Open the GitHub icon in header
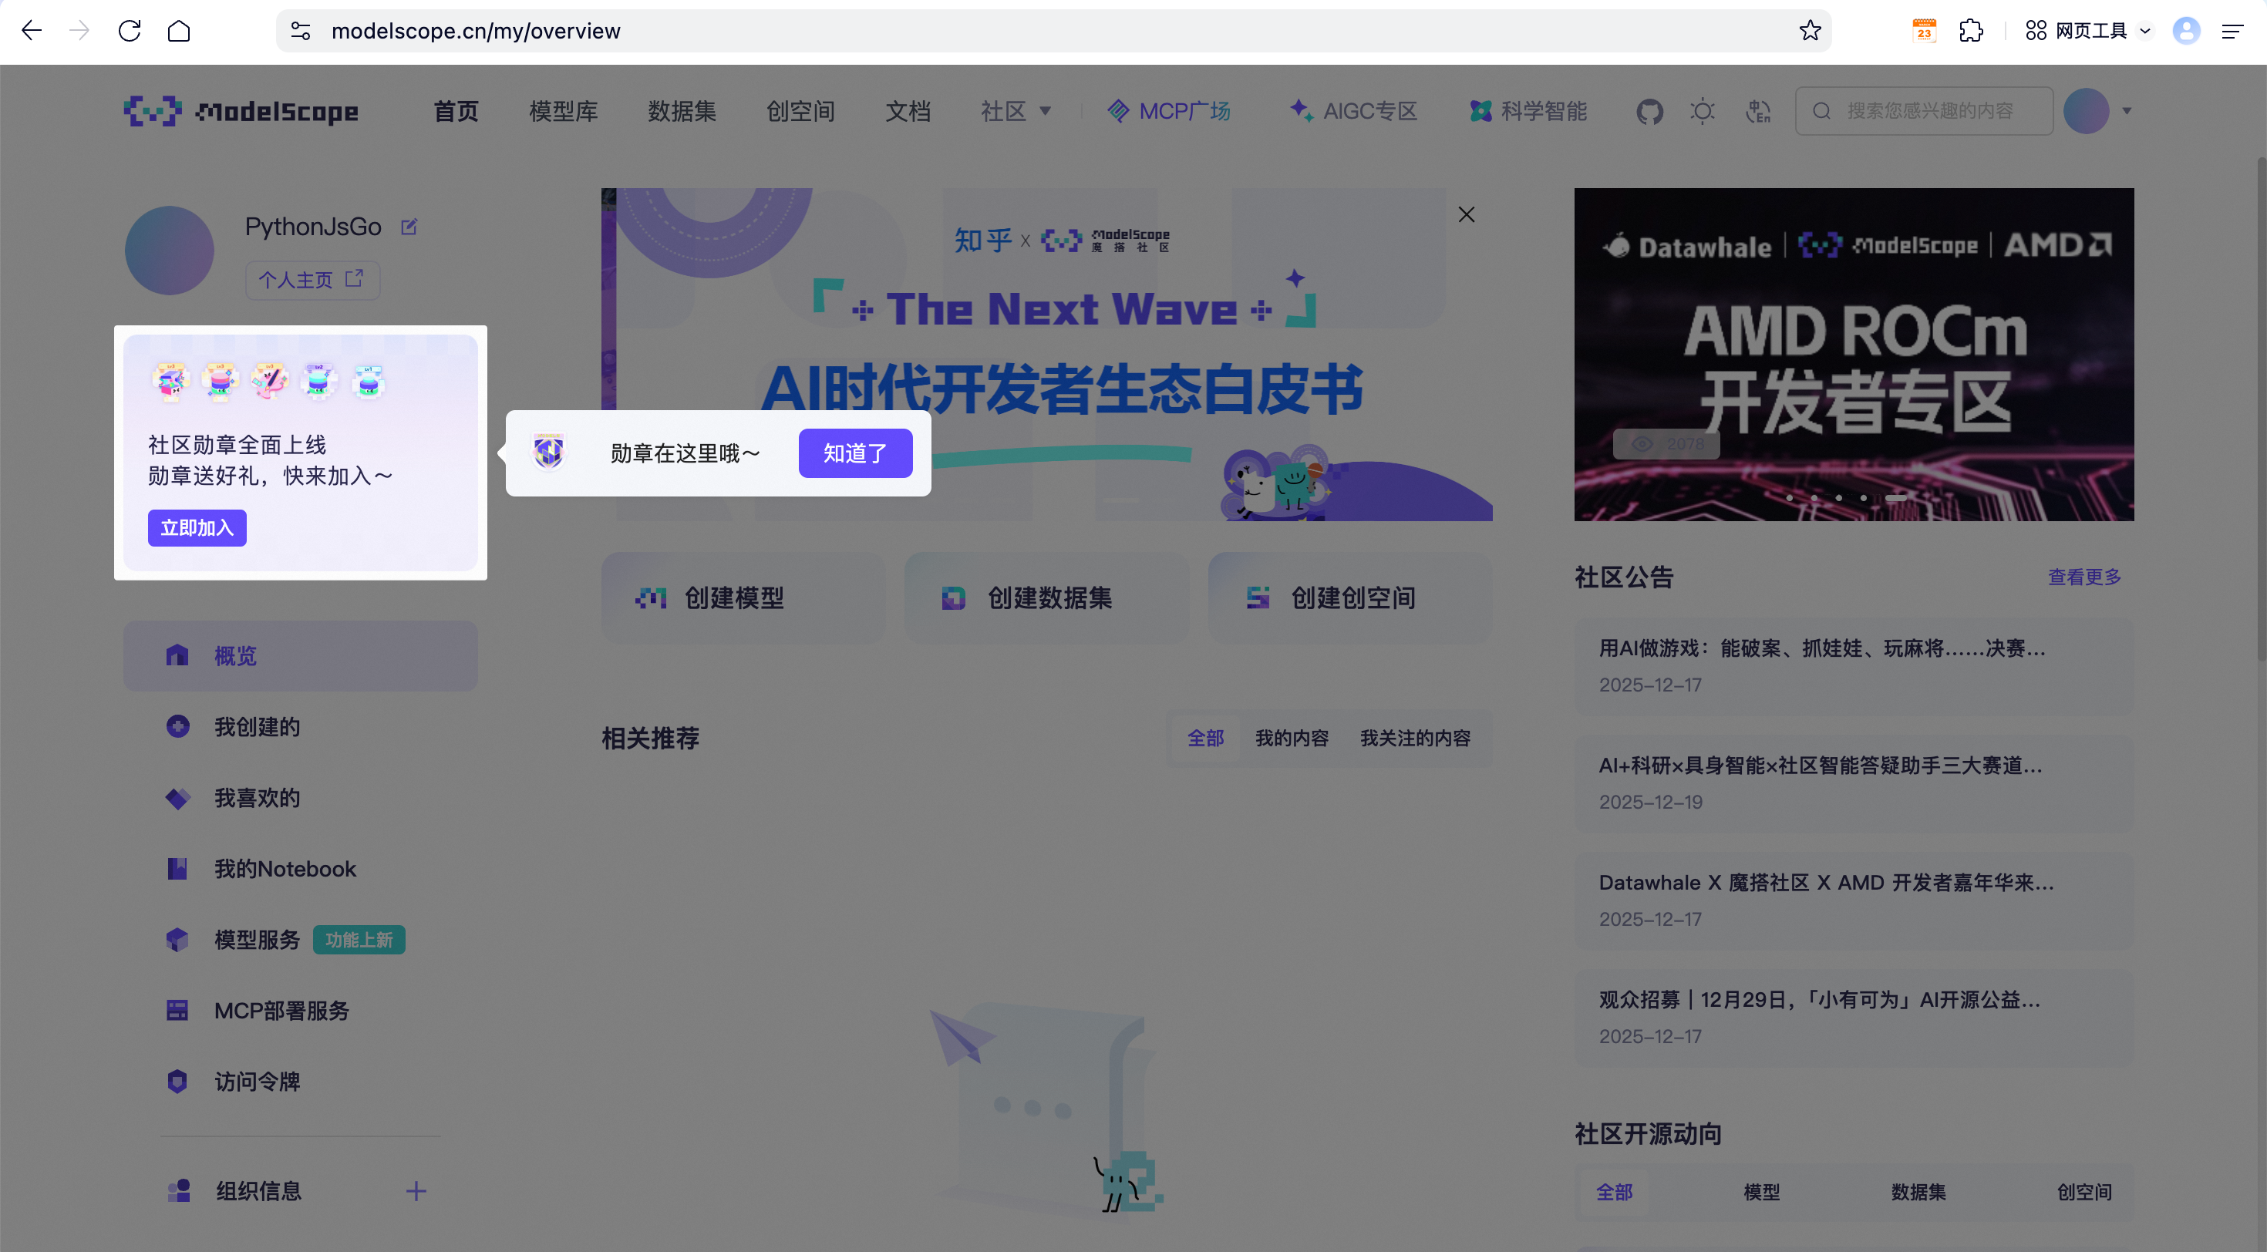Screen dimensions: 2267x1252 coord(1649,112)
